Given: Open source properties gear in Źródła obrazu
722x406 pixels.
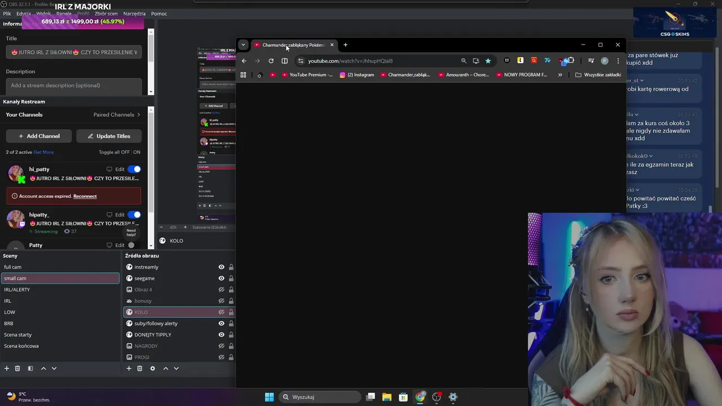Looking at the screenshot, I should point(152,368).
